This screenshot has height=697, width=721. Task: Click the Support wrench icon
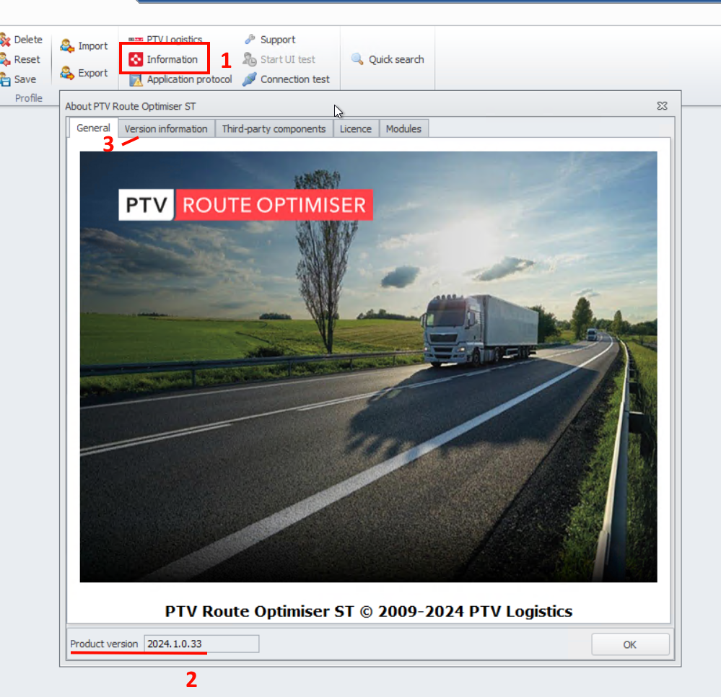(x=250, y=40)
